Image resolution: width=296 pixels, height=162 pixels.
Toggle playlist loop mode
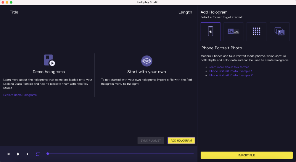(x=38, y=154)
